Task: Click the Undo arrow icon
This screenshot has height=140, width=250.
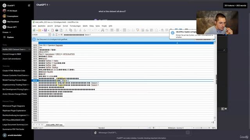Action: pos(89,30)
